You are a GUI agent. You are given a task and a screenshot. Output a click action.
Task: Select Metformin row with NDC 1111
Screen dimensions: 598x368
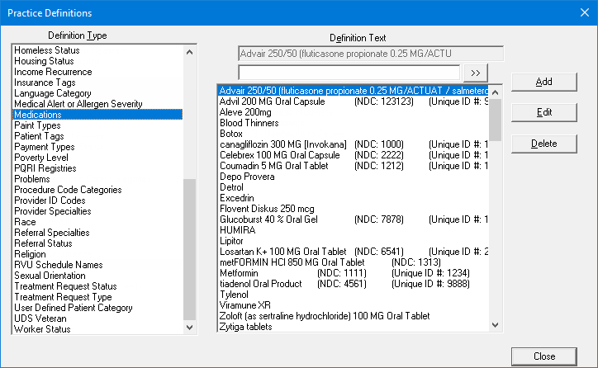[354, 273]
